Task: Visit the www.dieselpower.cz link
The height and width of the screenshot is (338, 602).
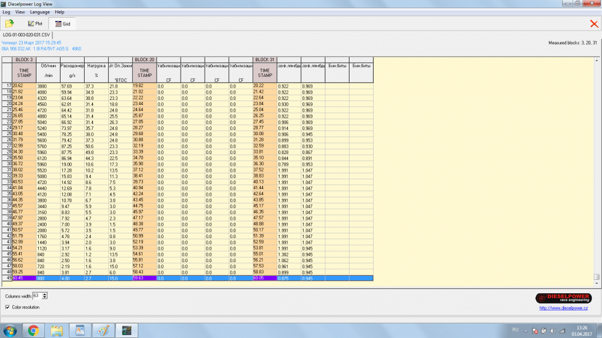Action: [565, 307]
